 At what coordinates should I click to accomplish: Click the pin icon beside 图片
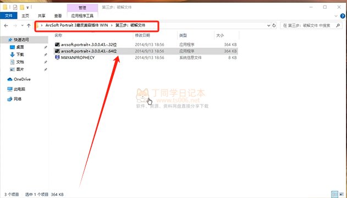pyautogui.click(x=46, y=69)
